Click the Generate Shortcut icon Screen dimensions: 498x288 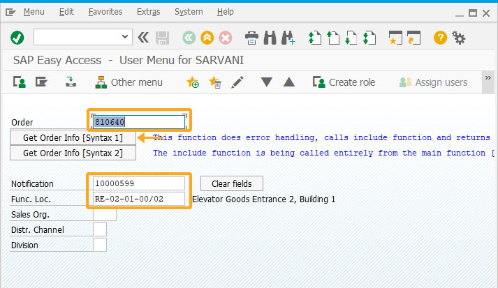(x=413, y=38)
